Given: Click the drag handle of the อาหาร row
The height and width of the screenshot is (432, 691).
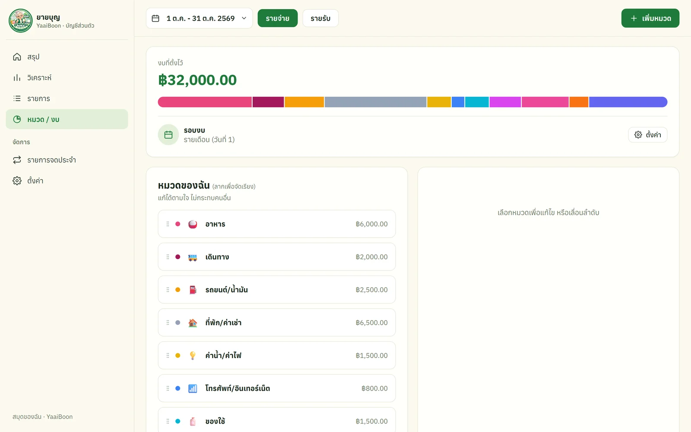Looking at the screenshot, I should point(168,224).
